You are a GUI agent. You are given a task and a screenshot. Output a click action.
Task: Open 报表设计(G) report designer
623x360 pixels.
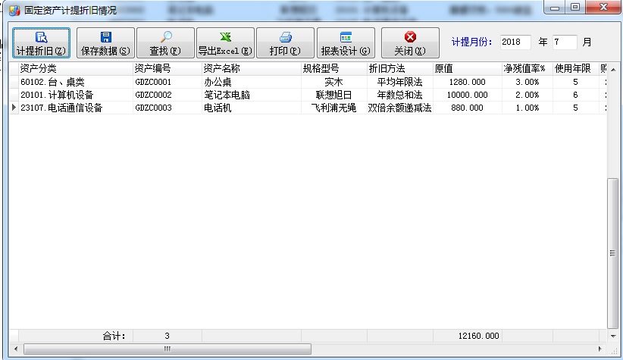[x=346, y=43]
